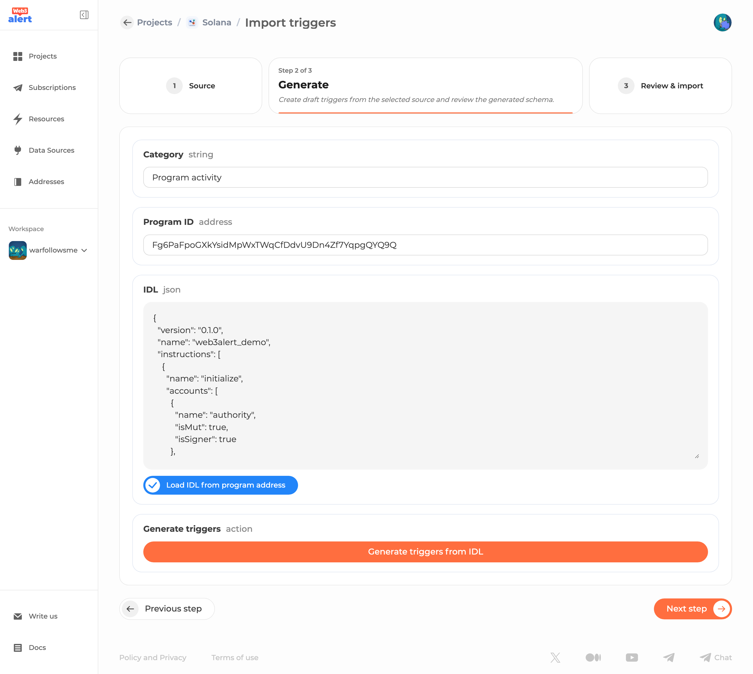Screen dimensions: 753x674
Task: Click the IDL textarea resize handle
Action: coord(697,456)
